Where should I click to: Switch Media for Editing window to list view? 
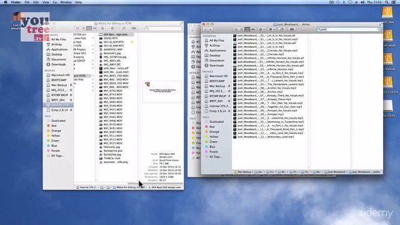click(x=83, y=28)
